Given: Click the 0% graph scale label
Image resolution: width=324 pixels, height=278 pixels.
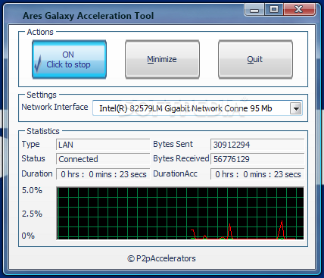Looking at the screenshot, I should point(28,236).
